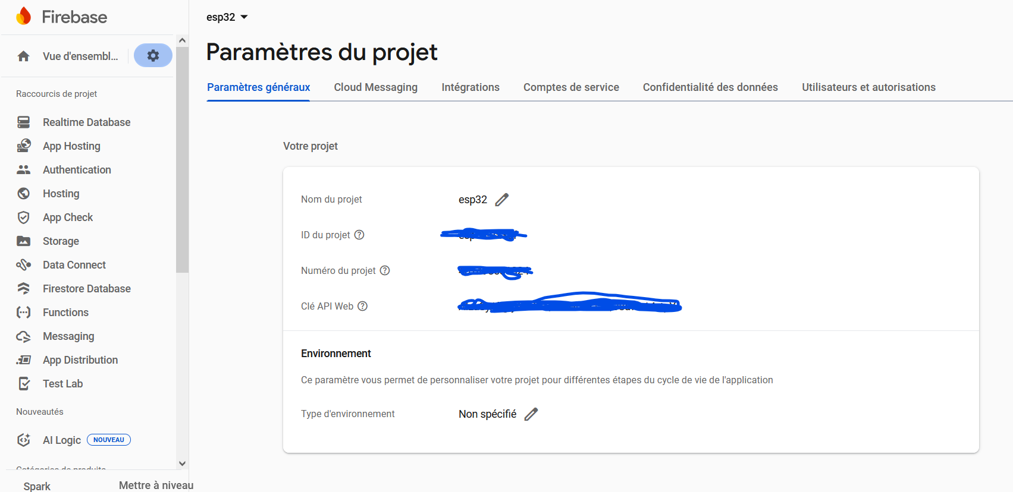The width and height of the screenshot is (1013, 492).
Task: Open Hosting from sidebar
Action: pos(61,194)
